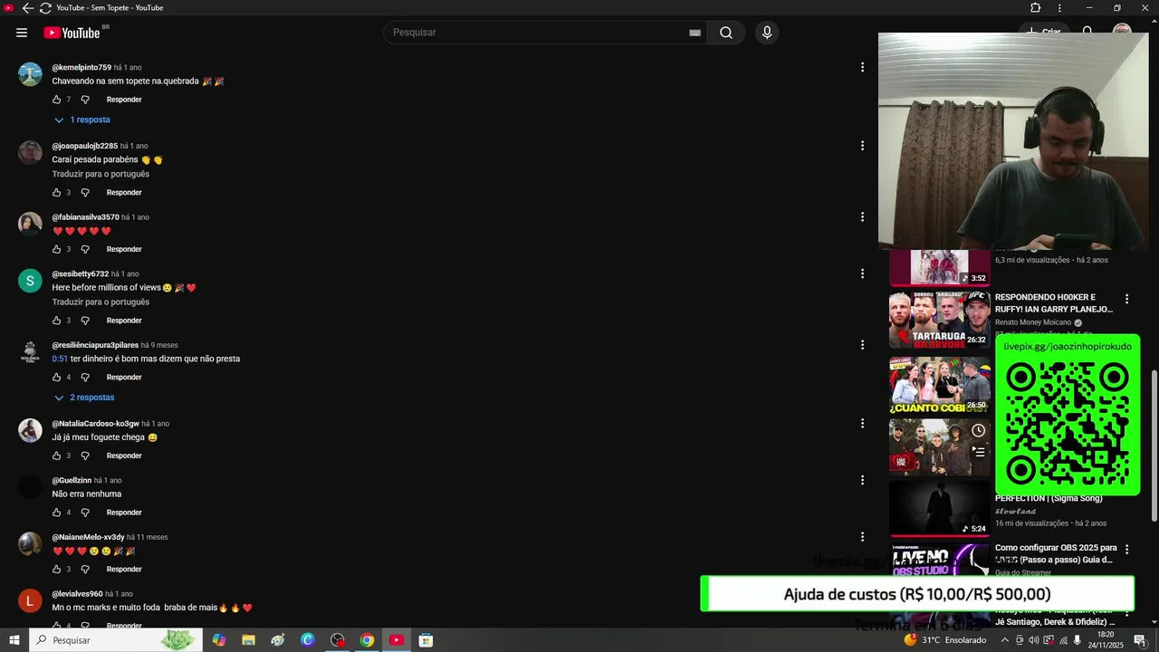Expand the '2 respostas' reply thread
Image resolution: width=1159 pixels, height=652 pixels.
click(x=84, y=398)
